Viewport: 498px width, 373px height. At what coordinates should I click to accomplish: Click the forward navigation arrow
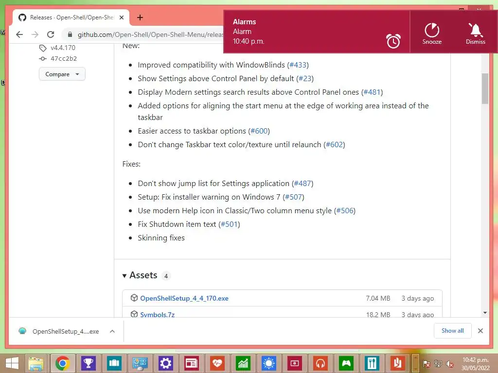[x=35, y=34]
